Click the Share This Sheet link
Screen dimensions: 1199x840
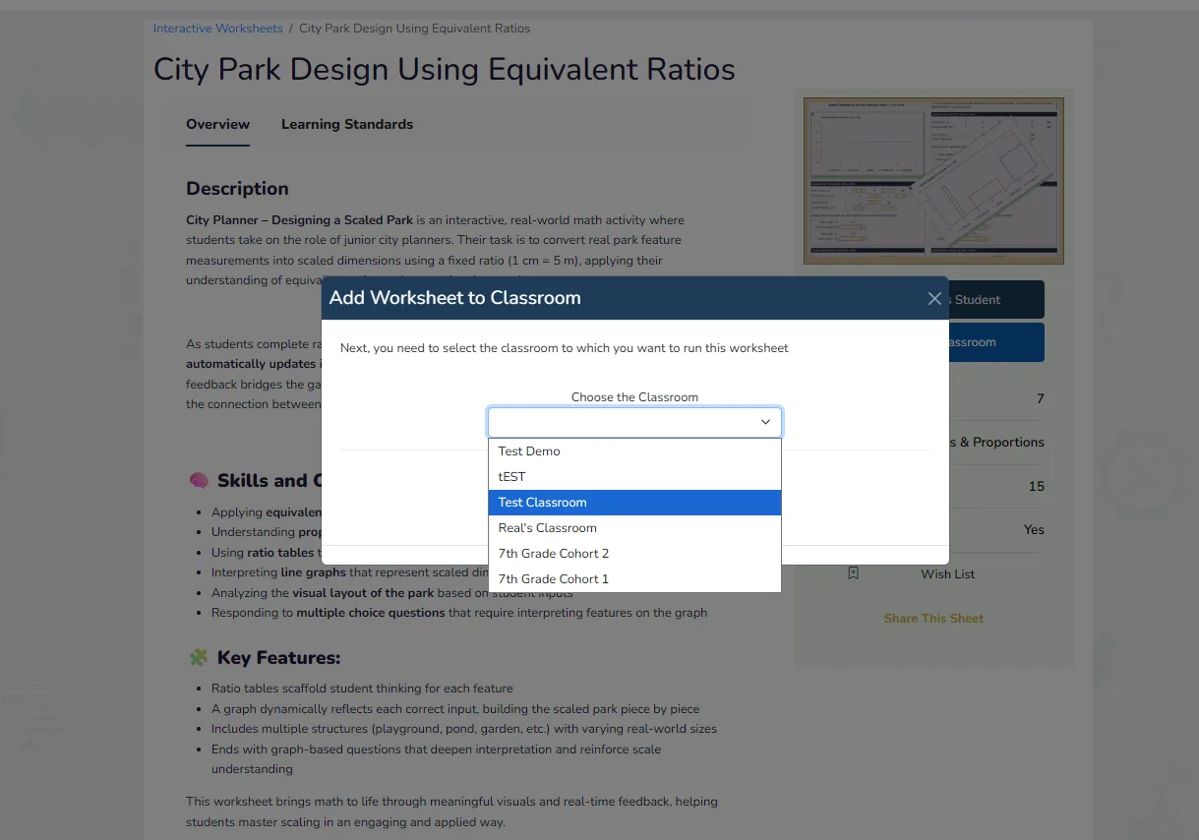coord(932,619)
